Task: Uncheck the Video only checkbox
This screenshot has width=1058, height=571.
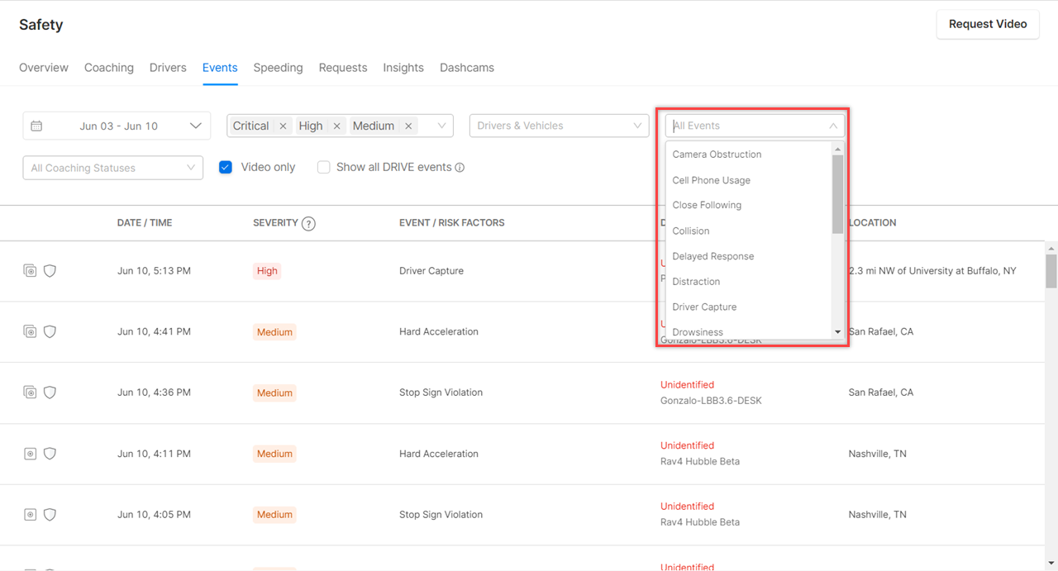Action: click(x=226, y=167)
